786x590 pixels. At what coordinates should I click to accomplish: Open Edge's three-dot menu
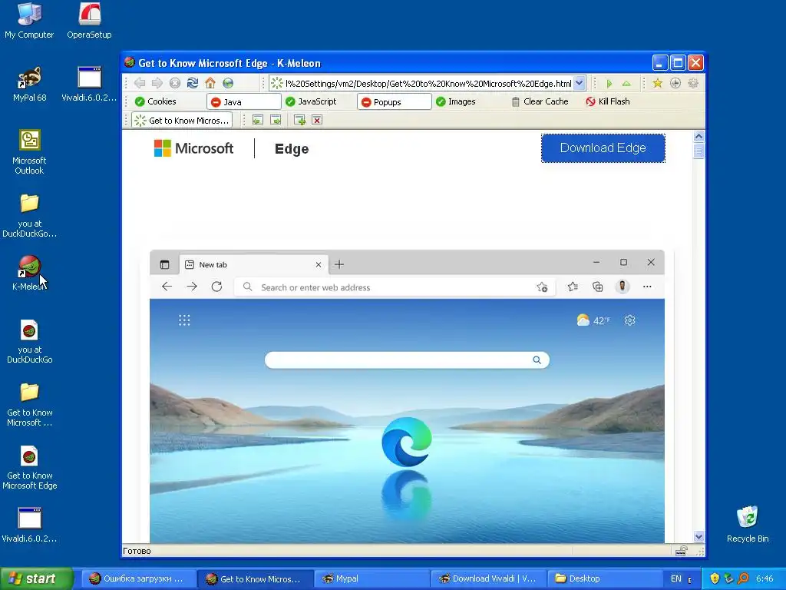(x=647, y=287)
